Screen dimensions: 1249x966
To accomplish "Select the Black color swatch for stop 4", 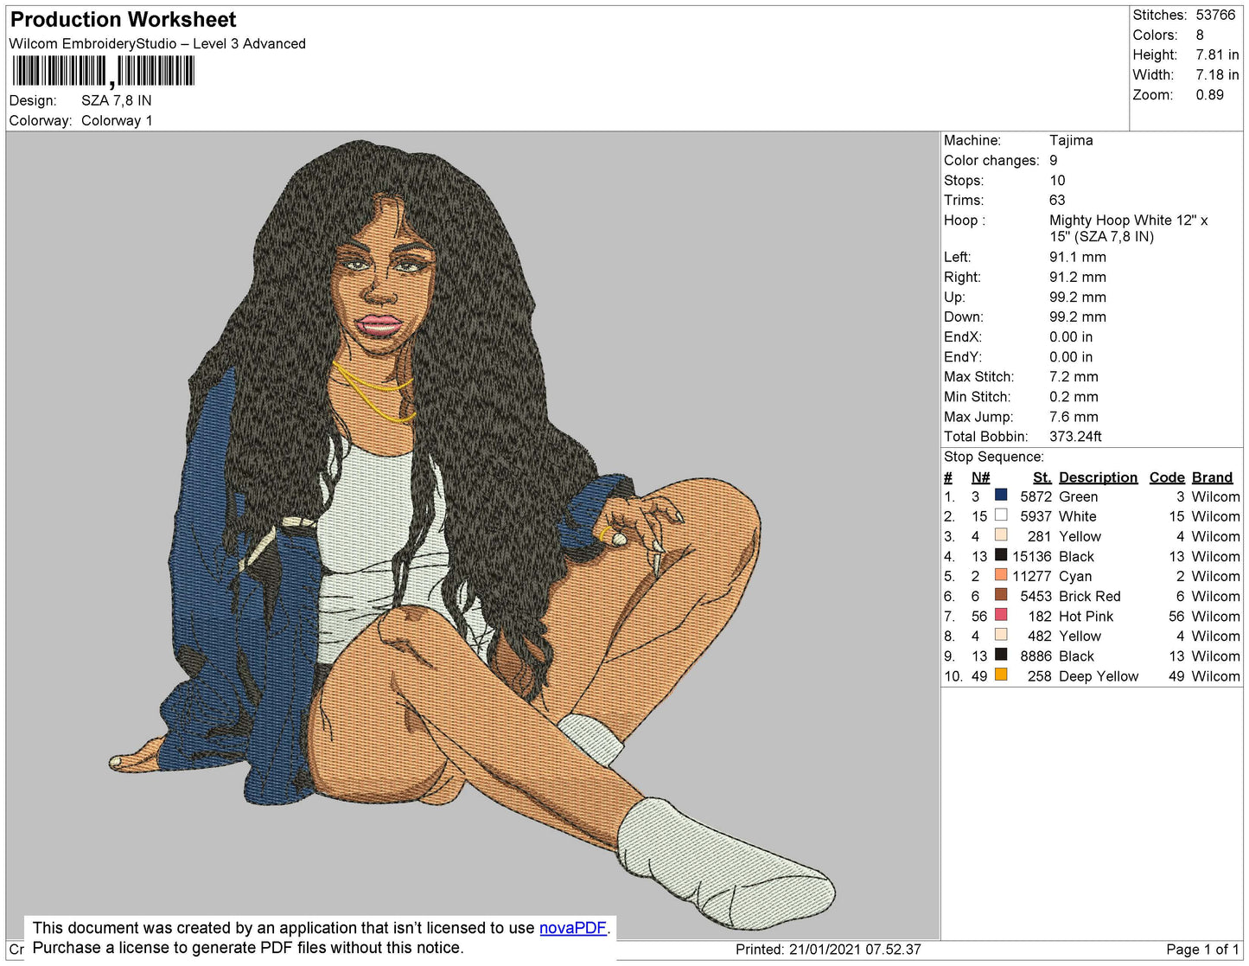I will [x=1001, y=556].
